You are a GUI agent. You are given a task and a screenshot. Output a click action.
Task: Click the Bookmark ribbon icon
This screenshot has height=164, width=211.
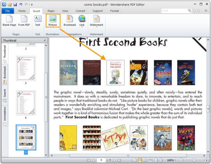(70, 21)
